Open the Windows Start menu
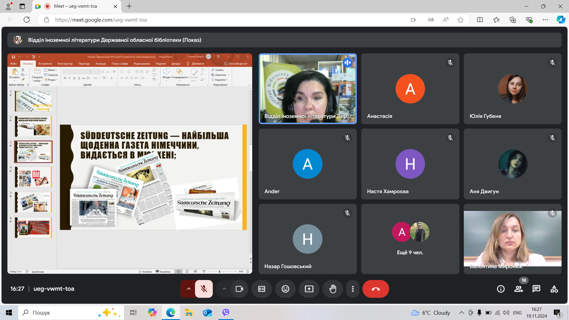Image resolution: width=569 pixels, height=320 pixels. tap(9, 313)
